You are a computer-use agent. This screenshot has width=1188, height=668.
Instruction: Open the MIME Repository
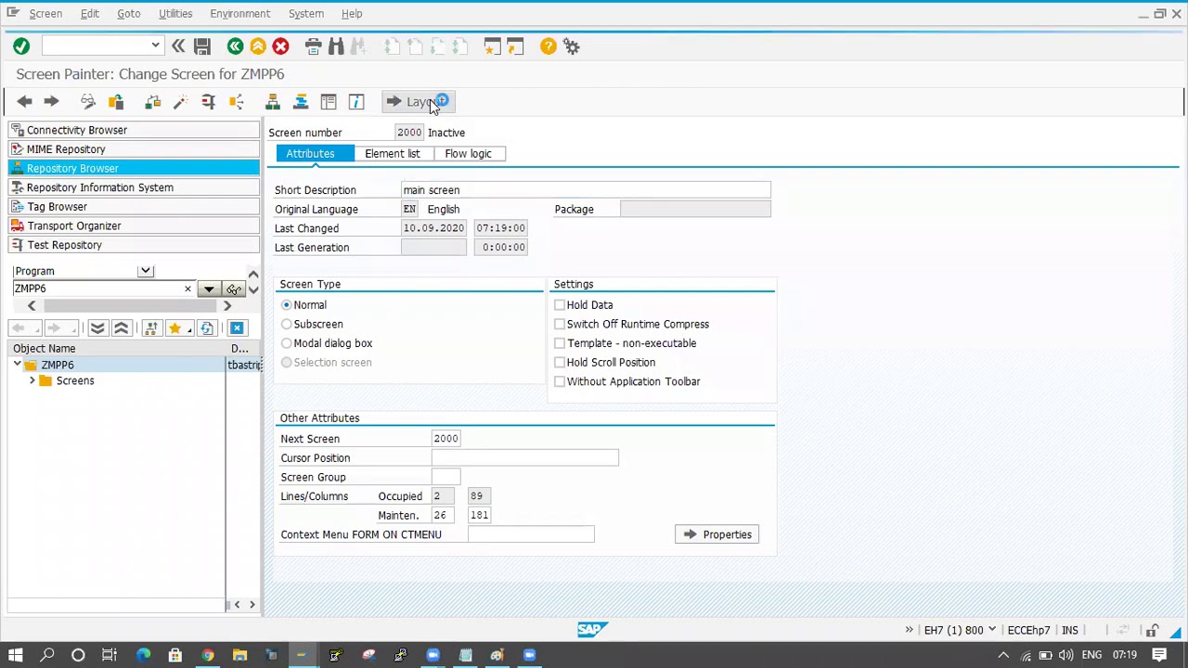[x=135, y=149]
